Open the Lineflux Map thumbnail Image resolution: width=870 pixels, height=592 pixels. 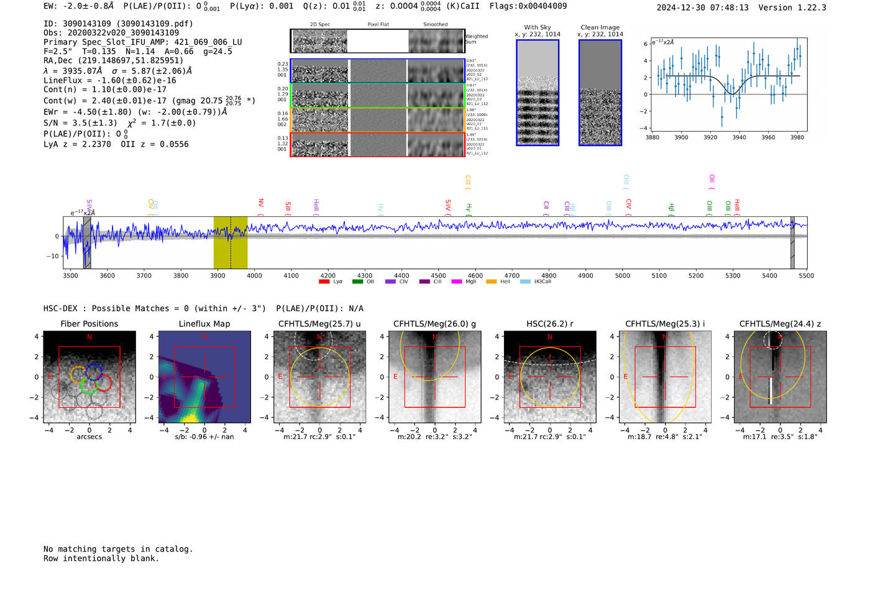pos(204,376)
